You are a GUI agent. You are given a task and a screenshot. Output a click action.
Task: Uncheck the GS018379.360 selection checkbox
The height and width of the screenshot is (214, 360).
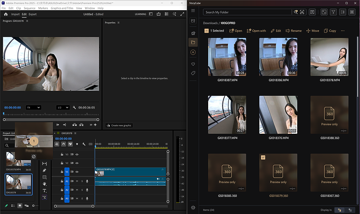point(263,157)
